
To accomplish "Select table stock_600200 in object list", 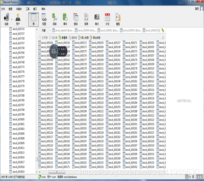I will point(79,154).
